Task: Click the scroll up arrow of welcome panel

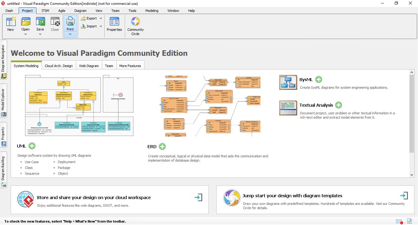Action: click(412, 72)
